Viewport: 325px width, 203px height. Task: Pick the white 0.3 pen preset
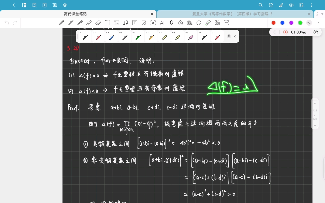pos(125,36)
